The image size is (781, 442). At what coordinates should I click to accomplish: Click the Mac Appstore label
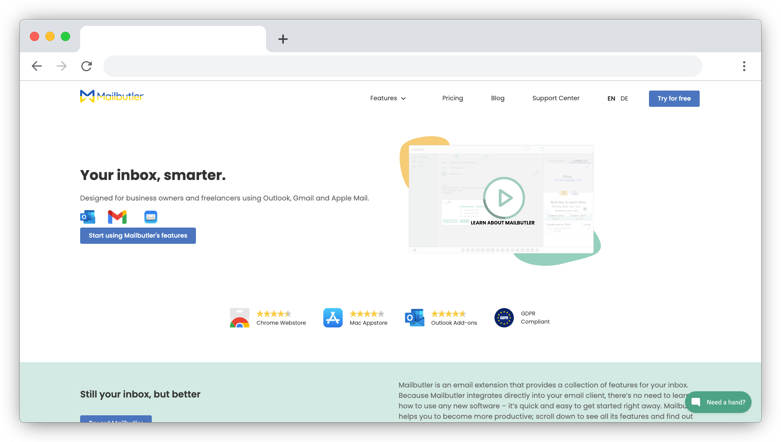pyautogui.click(x=368, y=323)
